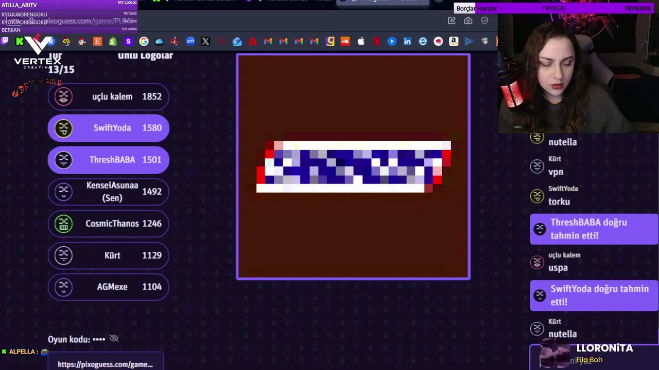Screen dimensions: 659x370
Task: Click the 'uspa' chat message
Action: [x=558, y=268]
